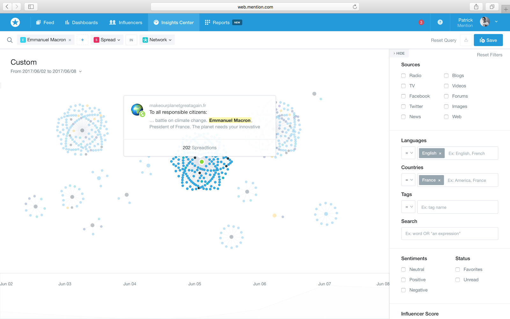Viewport: 510px width, 319px height.
Task: Check the Unread status box
Action: pos(457,280)
